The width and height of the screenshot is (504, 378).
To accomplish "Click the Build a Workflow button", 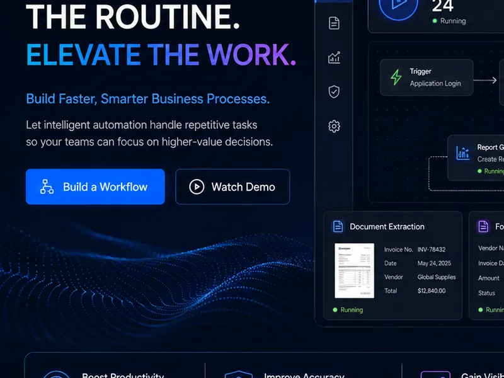I will pos(95,186).
